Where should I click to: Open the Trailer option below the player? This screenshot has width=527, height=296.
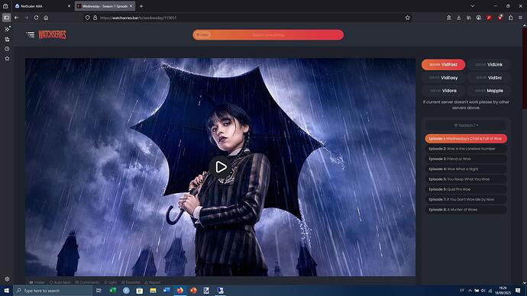(37, 282)
